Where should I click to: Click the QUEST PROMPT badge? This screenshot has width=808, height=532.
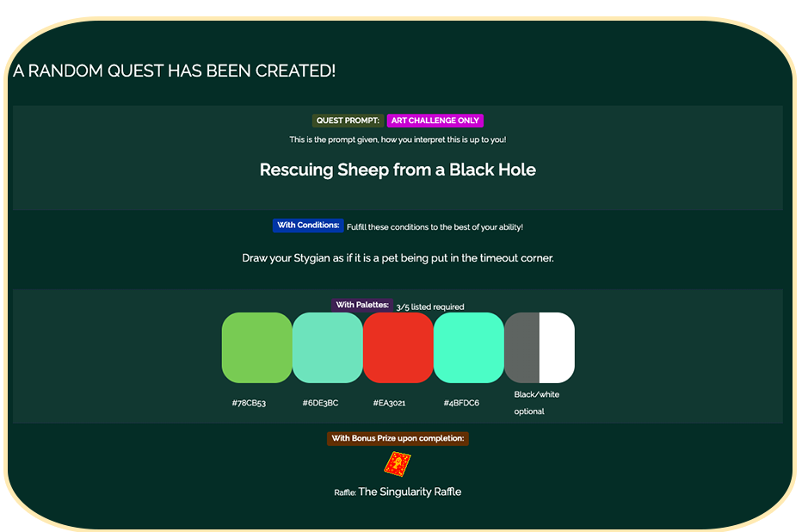click(348, 121)
